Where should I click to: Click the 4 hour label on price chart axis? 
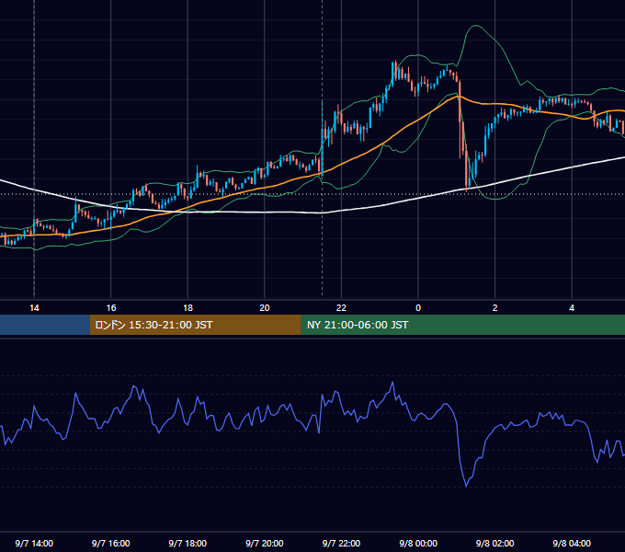(x=572, y=308)
